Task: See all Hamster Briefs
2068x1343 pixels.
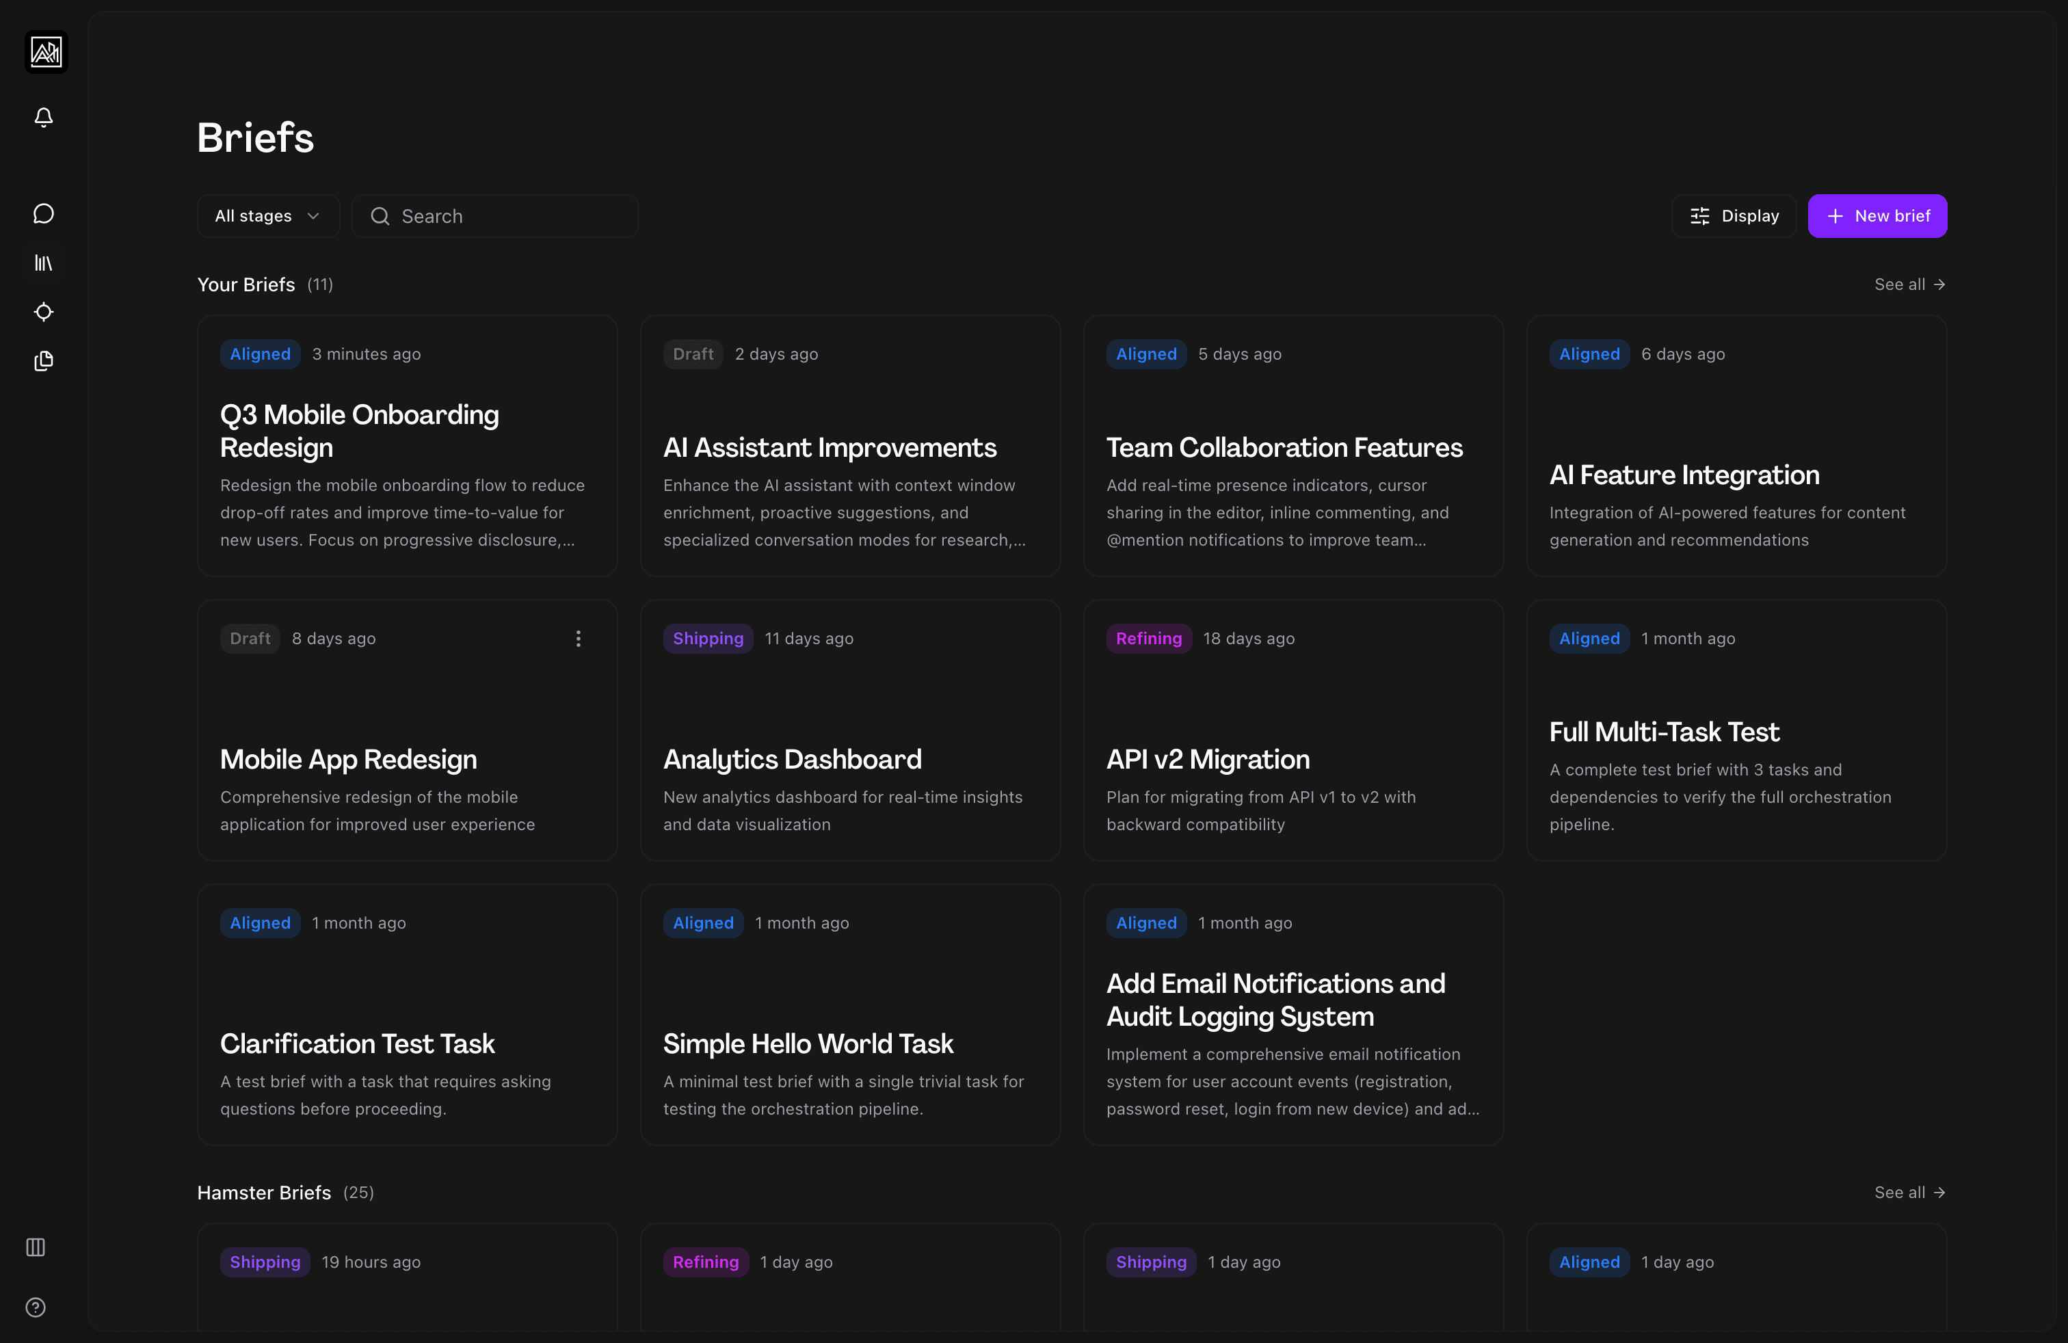Action: pos(1909,1192)
